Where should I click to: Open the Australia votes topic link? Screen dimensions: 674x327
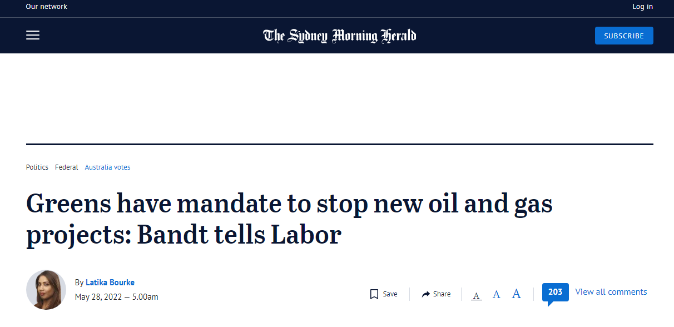[108, 167]
